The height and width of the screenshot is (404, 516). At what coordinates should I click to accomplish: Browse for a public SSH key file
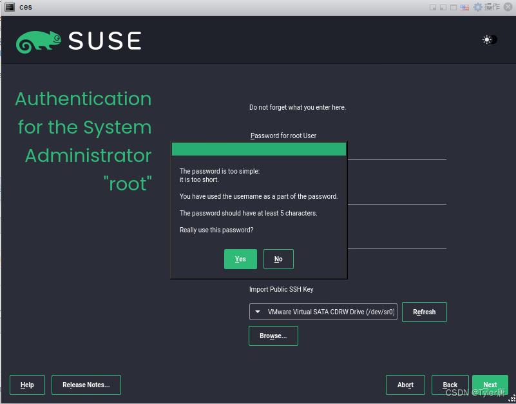[272, 336]
